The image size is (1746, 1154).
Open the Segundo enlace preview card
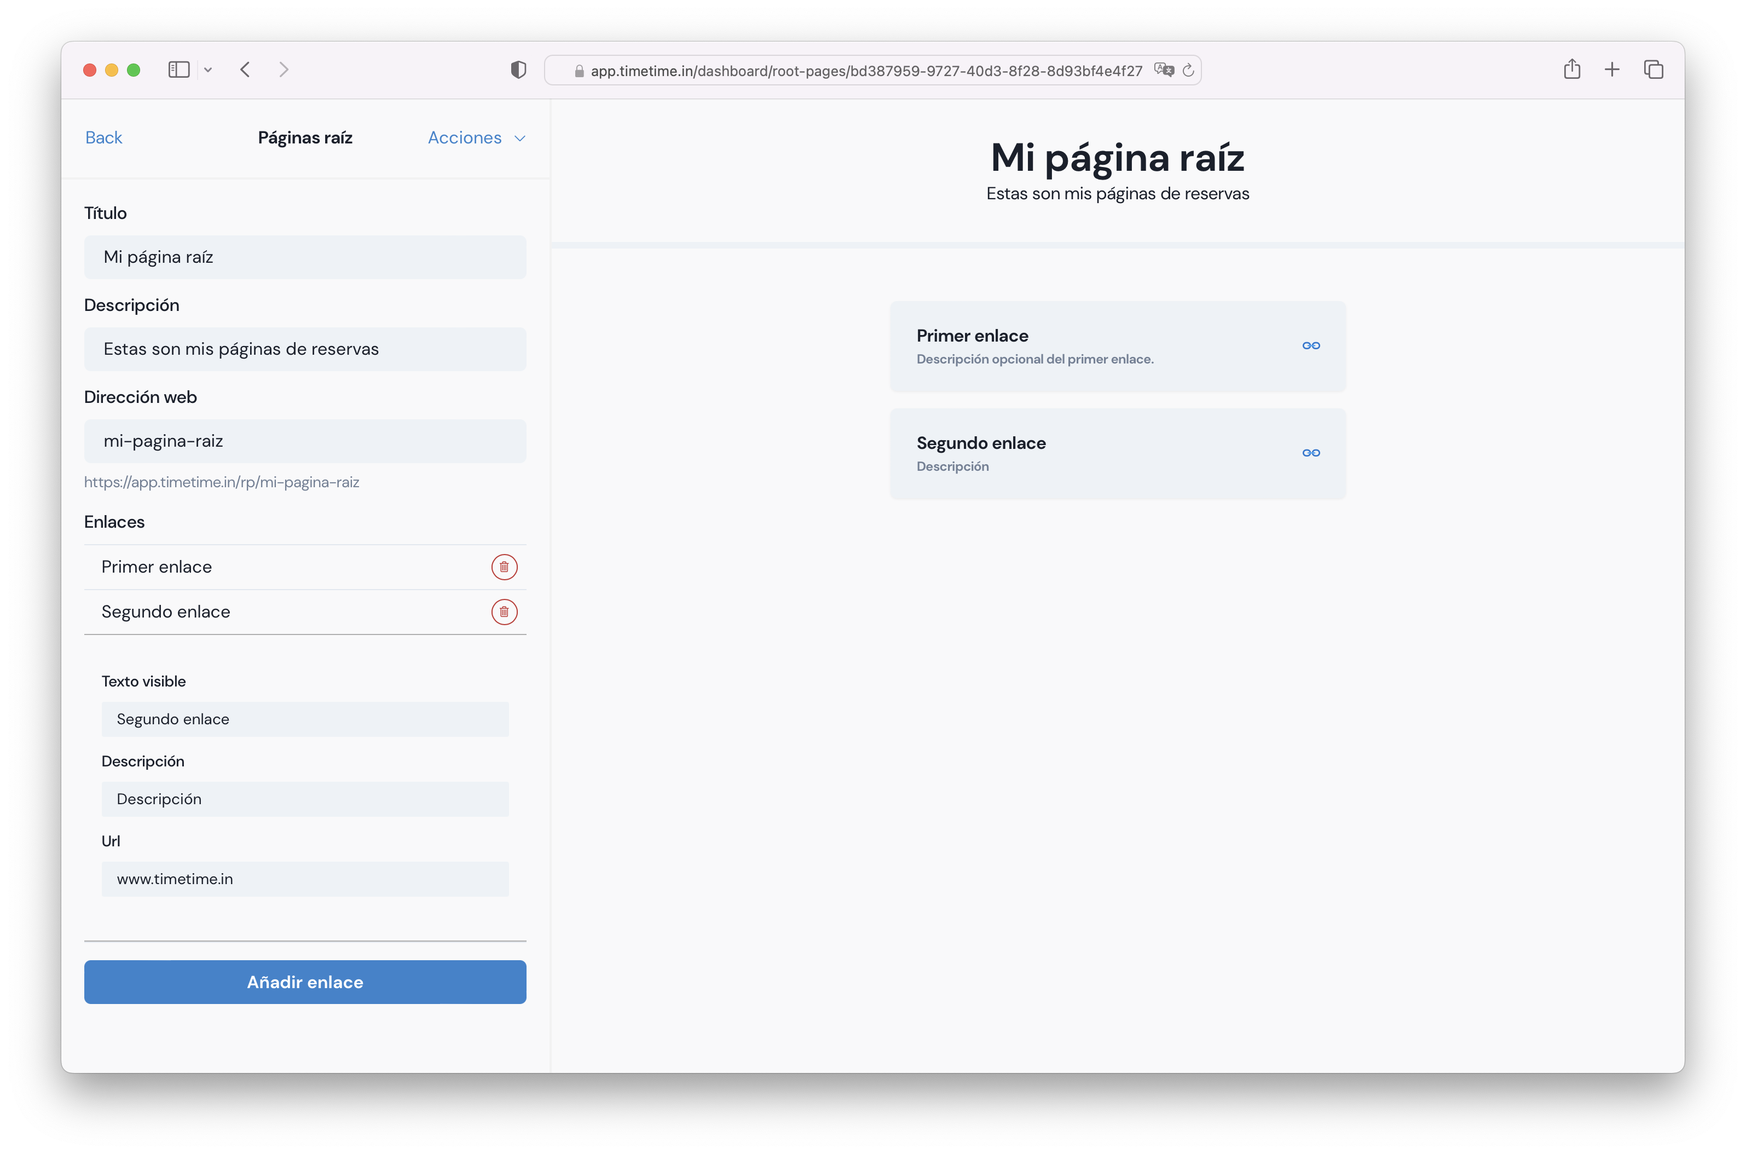1118,453
